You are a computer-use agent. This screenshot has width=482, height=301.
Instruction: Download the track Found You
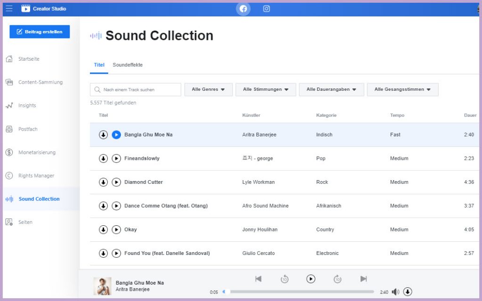click(x=103, y=253)
